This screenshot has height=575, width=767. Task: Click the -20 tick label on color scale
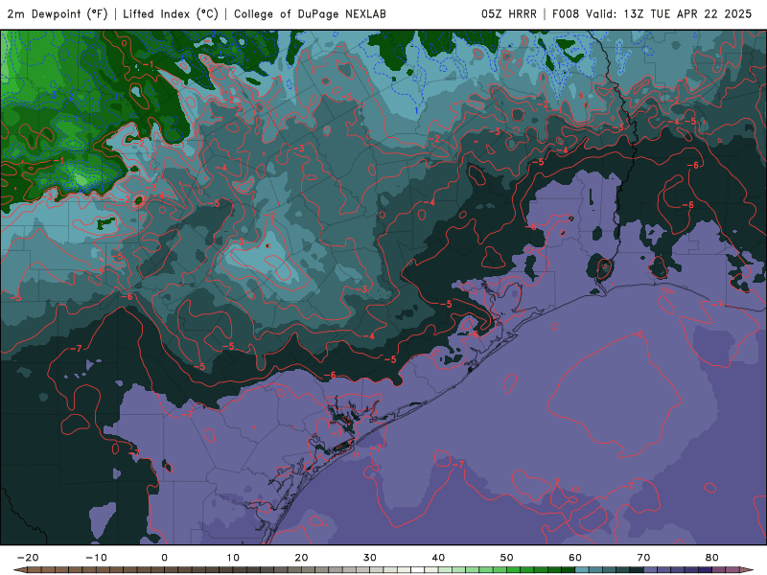click(28, 558)
